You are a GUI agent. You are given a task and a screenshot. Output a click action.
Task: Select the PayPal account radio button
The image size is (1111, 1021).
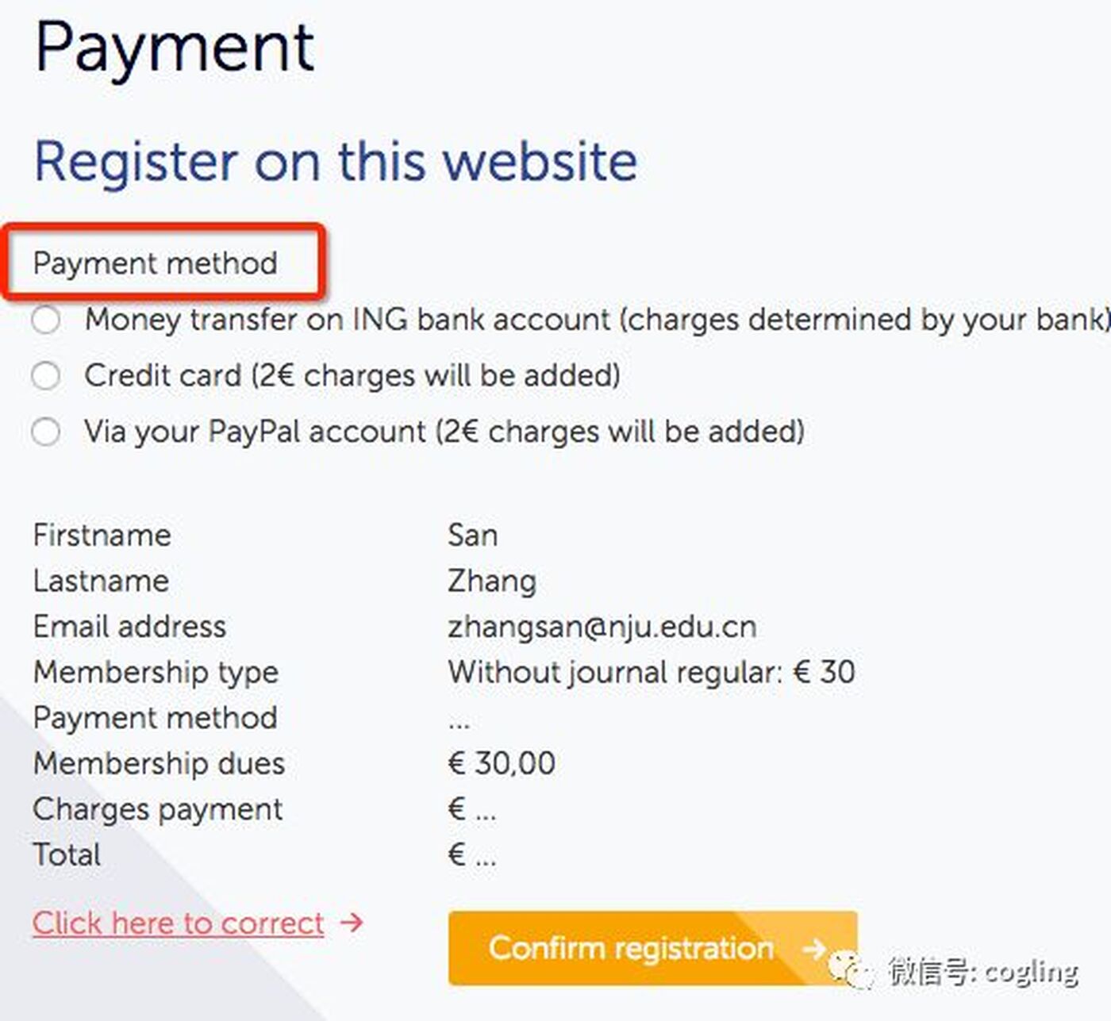pyautogui.click(x=45, y=432)
